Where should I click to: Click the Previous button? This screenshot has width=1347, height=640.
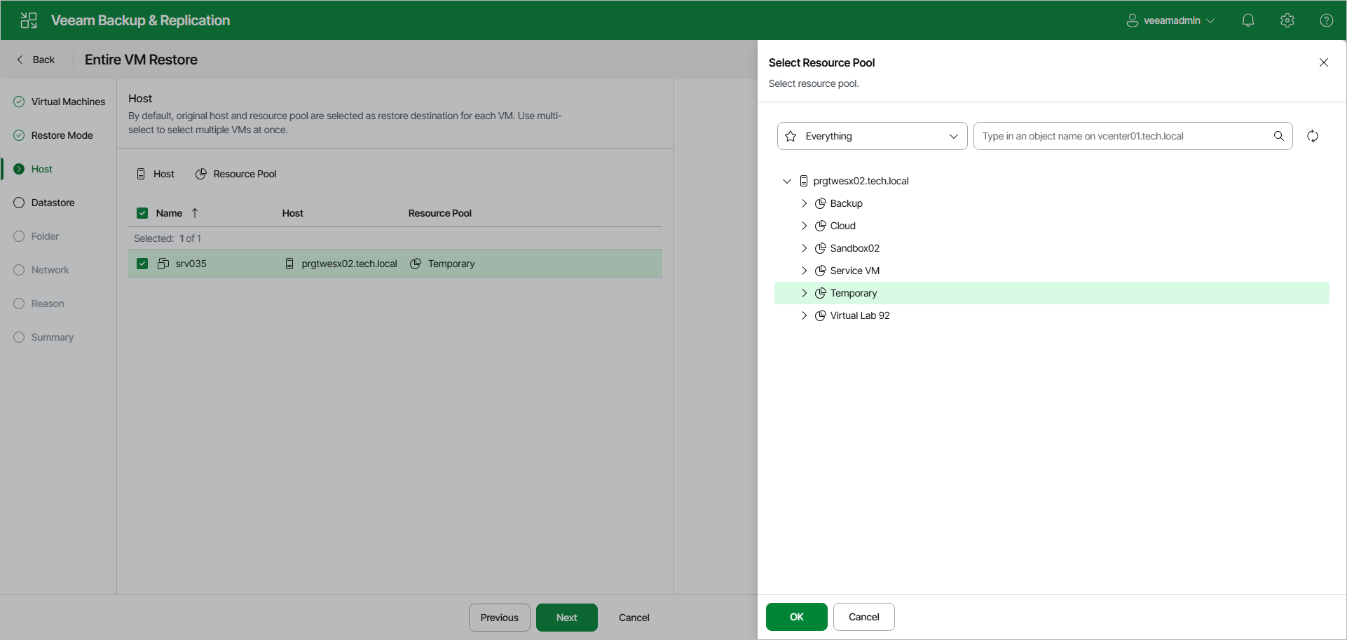pos(500,618)
